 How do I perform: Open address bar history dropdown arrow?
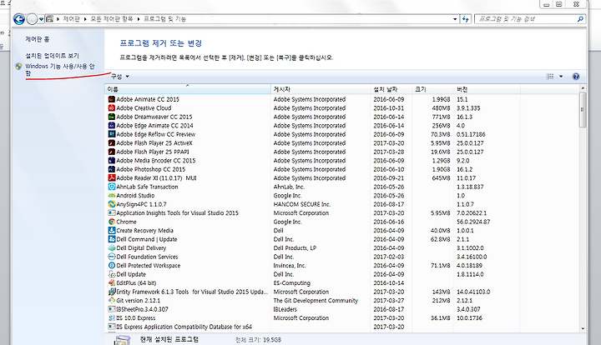[455, 18]
